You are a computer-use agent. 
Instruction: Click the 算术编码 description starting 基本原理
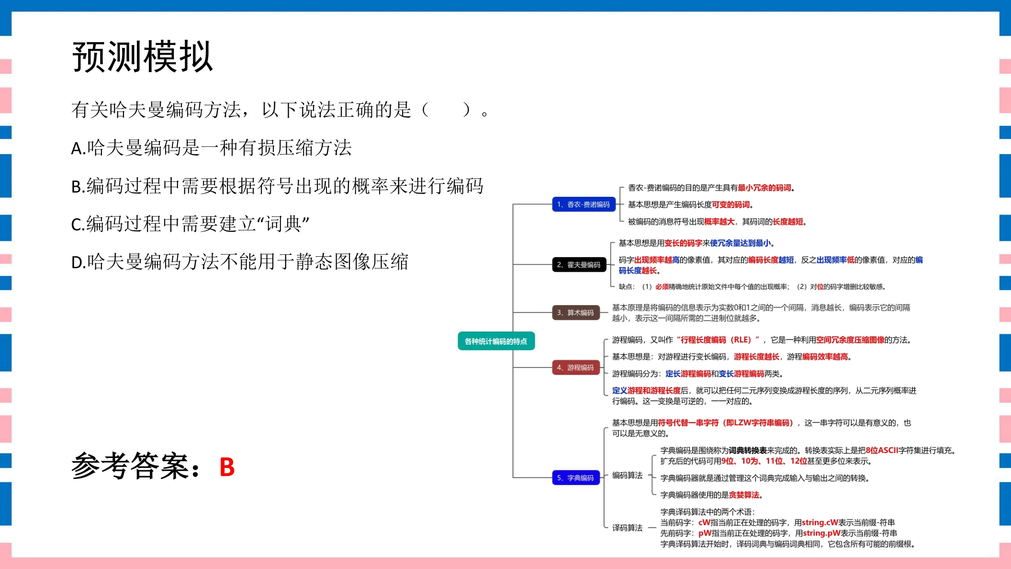pyautogui.click(x=761, y=313)
